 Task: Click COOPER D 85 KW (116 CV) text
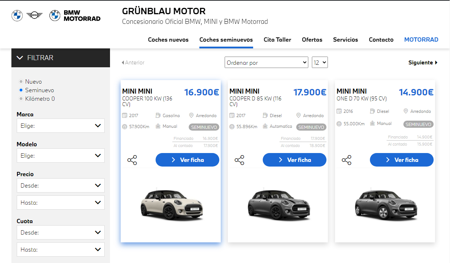point(255,101)
